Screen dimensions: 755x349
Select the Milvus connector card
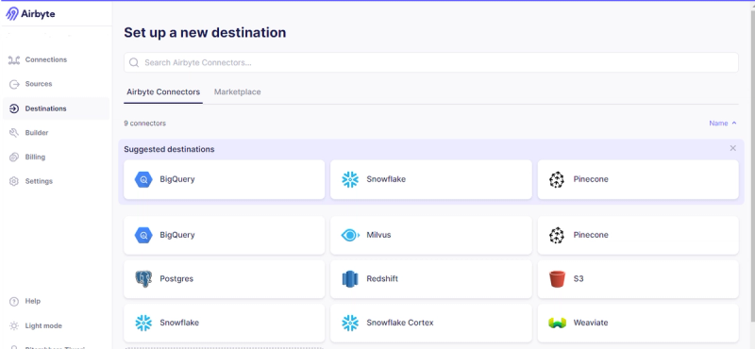pos(431,236)
